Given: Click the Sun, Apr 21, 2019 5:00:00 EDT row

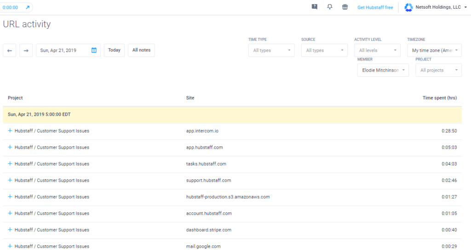Looking at the screenshot, I should point(232,114).
